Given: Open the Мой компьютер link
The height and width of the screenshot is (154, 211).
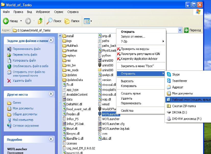Looking at the screenshot, I should click(x=23, y=120).
